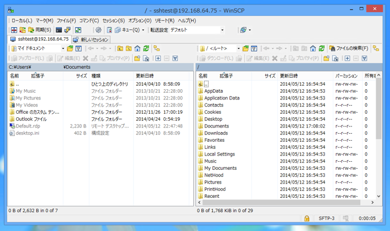Expand the globe update icon dropdown arrow
Viewport: 390px width, 231px height.
[x=249, y=30]
